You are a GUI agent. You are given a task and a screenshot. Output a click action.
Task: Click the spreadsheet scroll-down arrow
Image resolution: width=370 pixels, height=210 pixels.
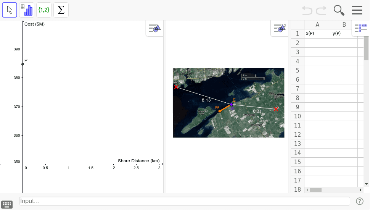pos(366,184)
